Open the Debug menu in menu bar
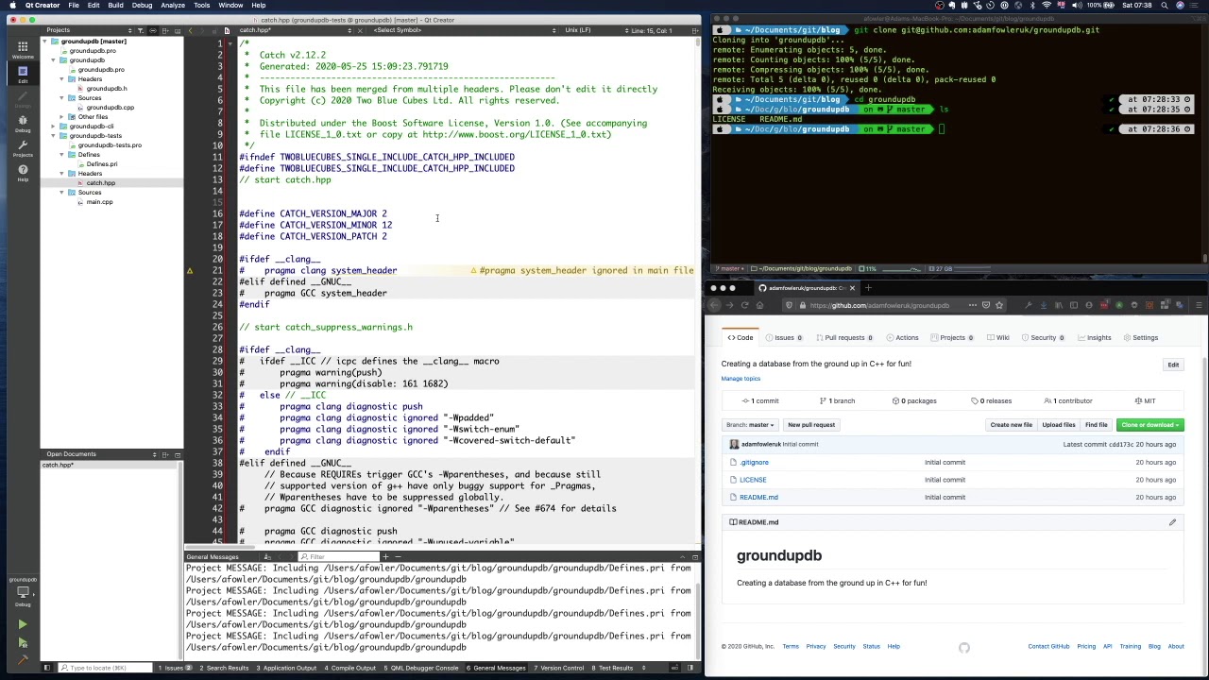 coord(142,6)
